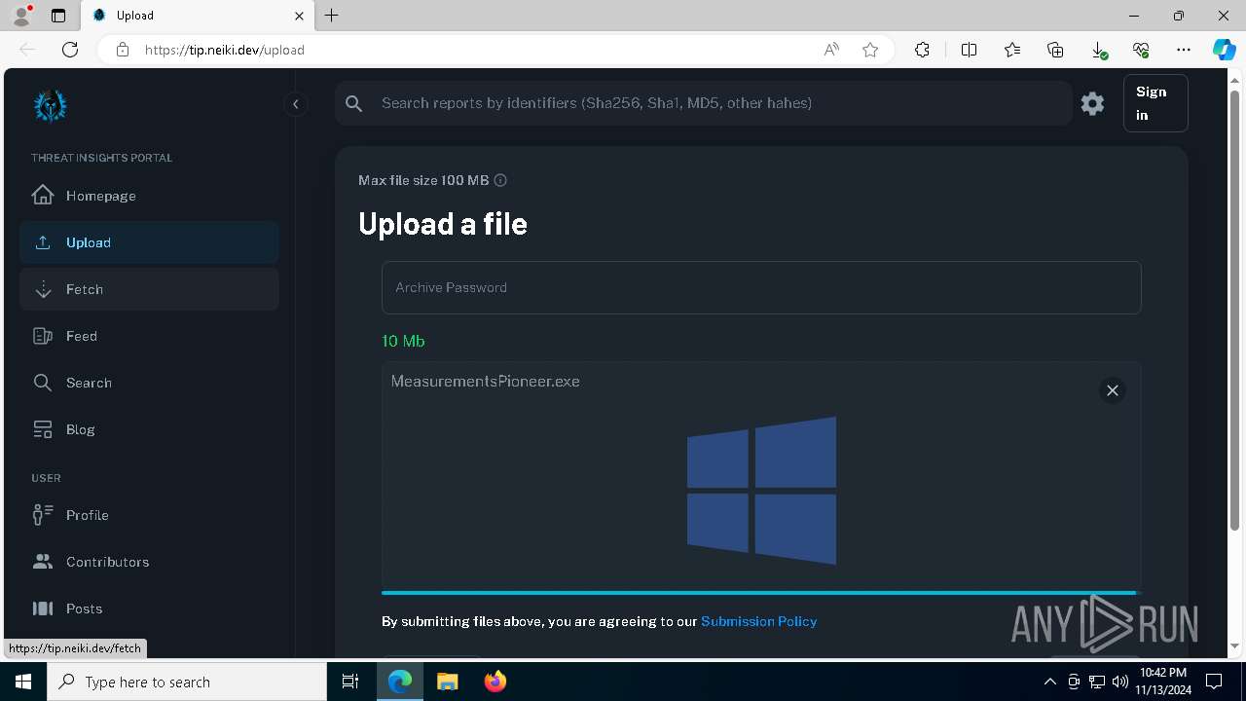This screenshot has width=1246, height=701.
Task: View site information lock icon
Action: click(123, 50)
